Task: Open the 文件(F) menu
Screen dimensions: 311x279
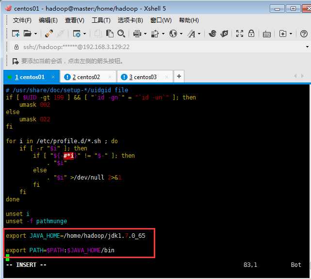Action: (22, 20)
